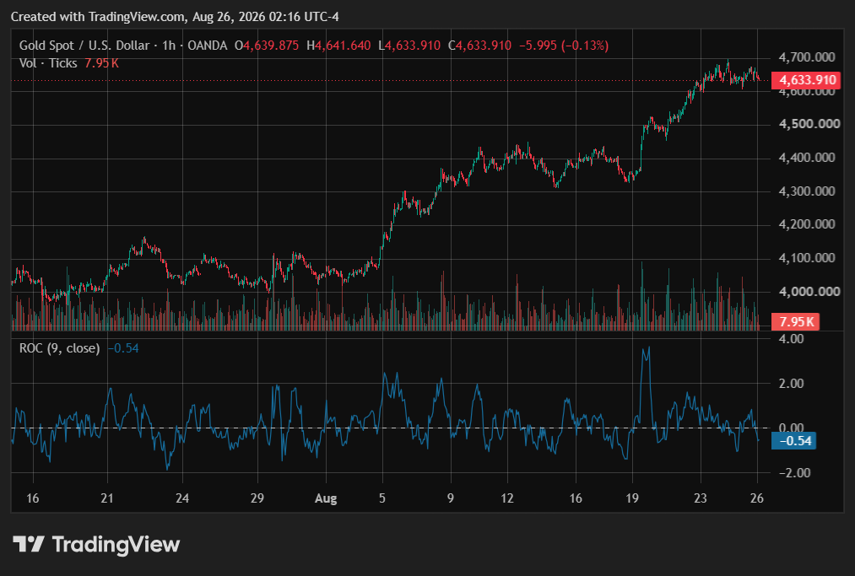This screenshot has height=576, width=855.
Task: Click the 26 date marker on time axis
Action: point(757,498)
